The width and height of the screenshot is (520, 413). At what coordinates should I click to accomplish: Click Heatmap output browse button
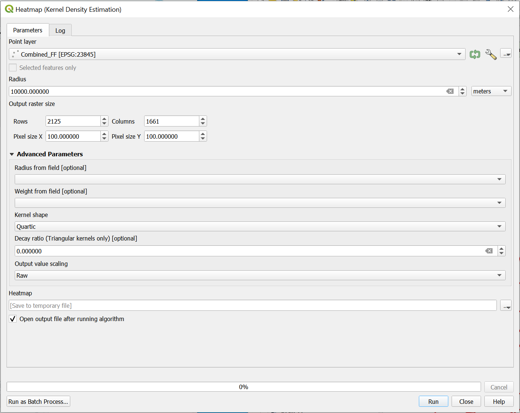506,306
